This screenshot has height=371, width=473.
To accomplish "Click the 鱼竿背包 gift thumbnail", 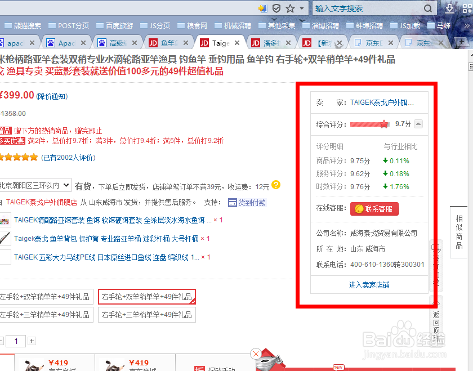I will [x=5, y=239].
